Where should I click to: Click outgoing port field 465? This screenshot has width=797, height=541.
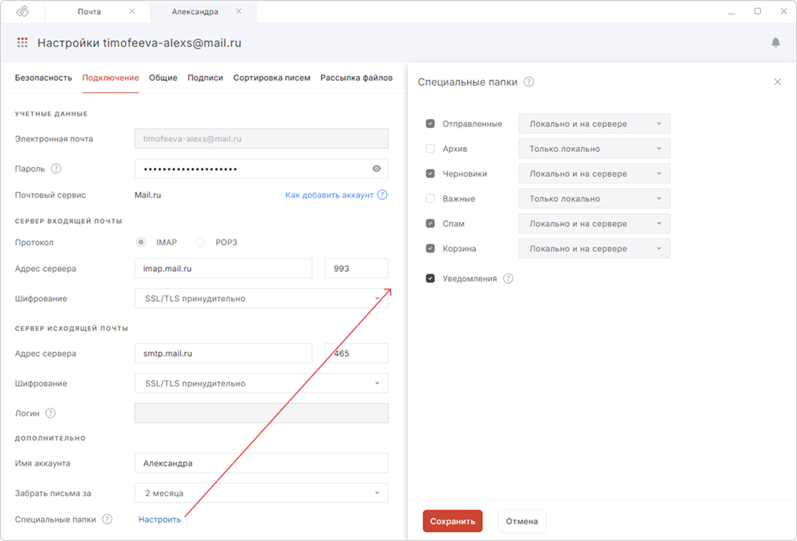(357, 354)
